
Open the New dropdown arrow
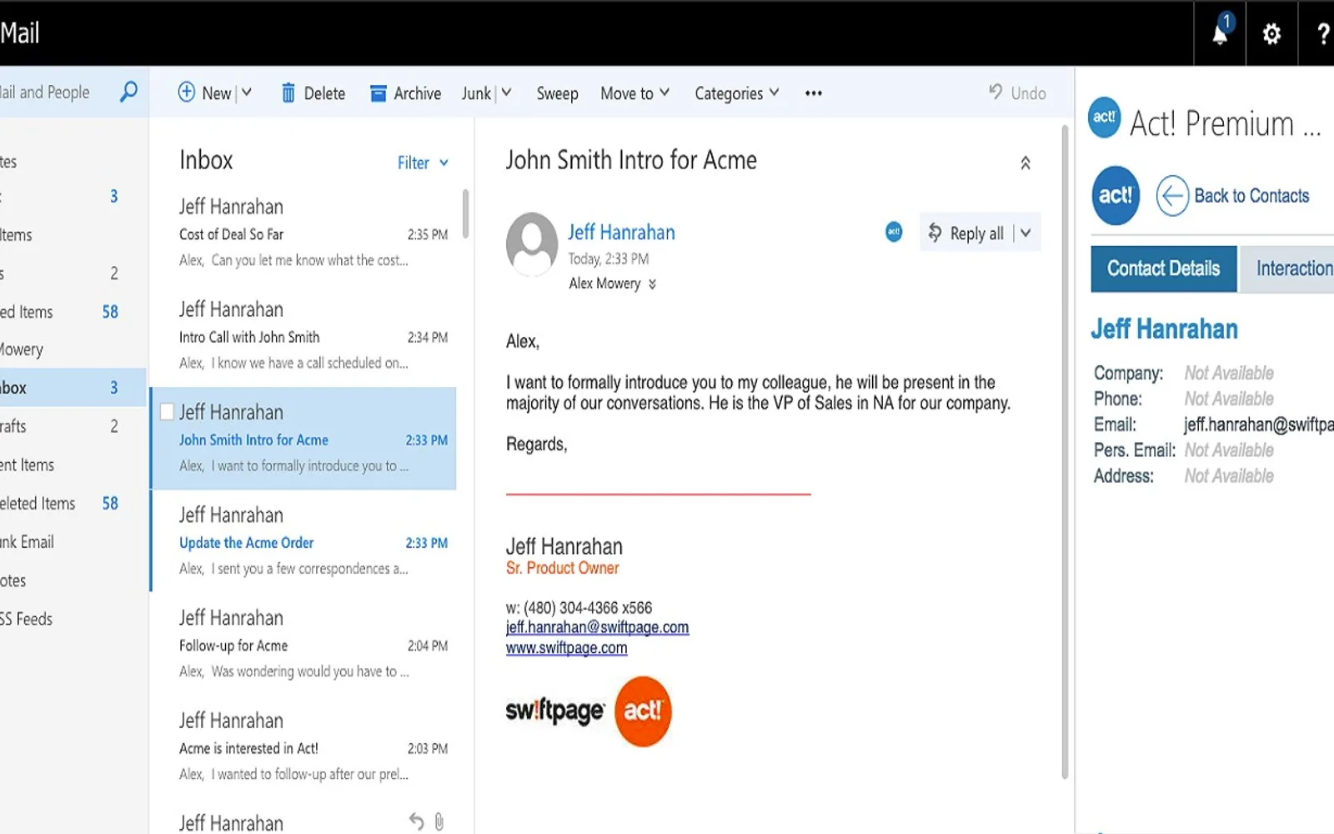coord(247,93)
